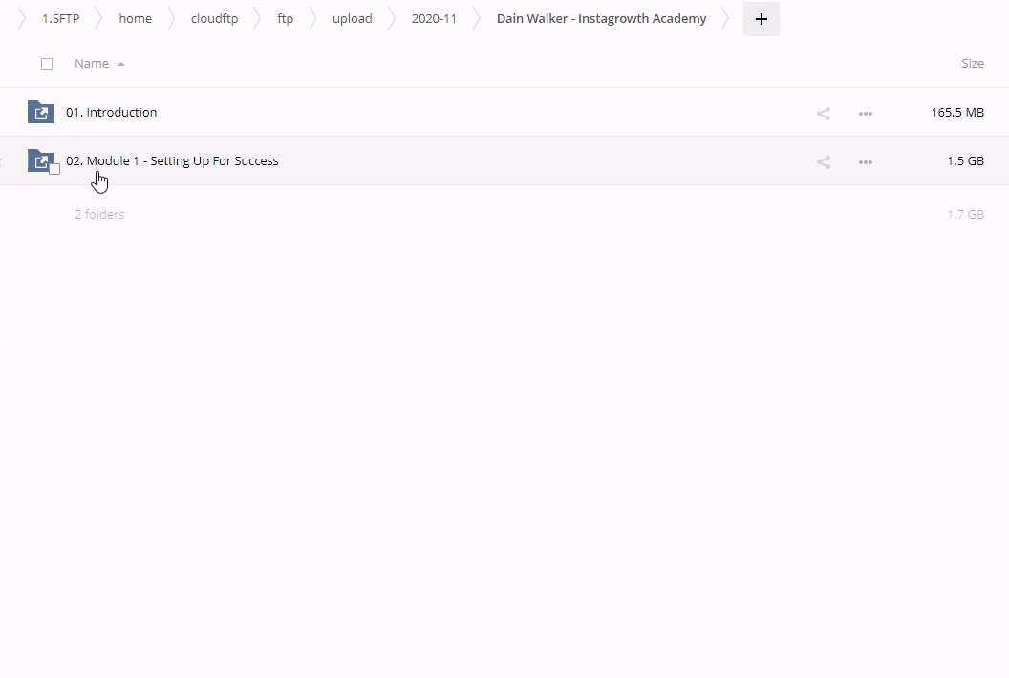The image size is (1009, 678).
Task: Go to 2020-11 breadcrumb folder
Action: pos(434,19)
